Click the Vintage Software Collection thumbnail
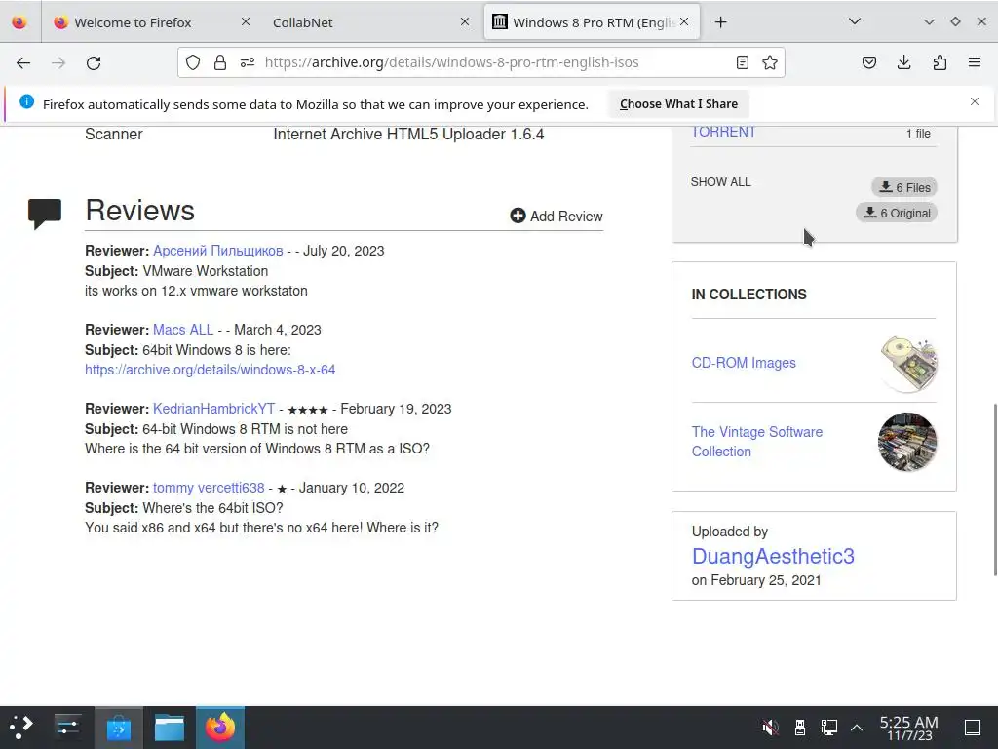The image size is (998, 749). click(x=907, y=442)
